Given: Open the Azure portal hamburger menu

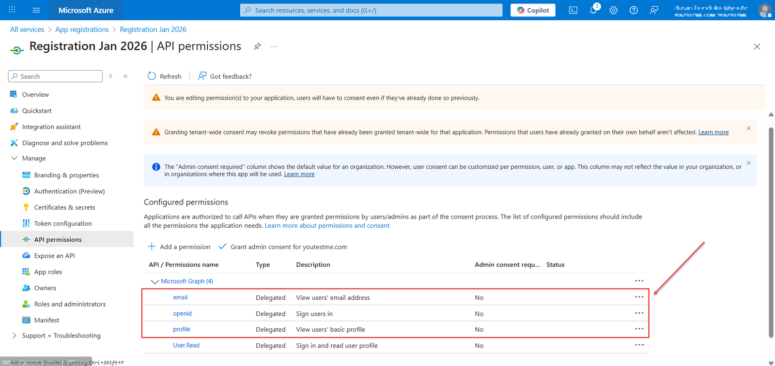Looking at the screenshot, I should pos(36,10).
